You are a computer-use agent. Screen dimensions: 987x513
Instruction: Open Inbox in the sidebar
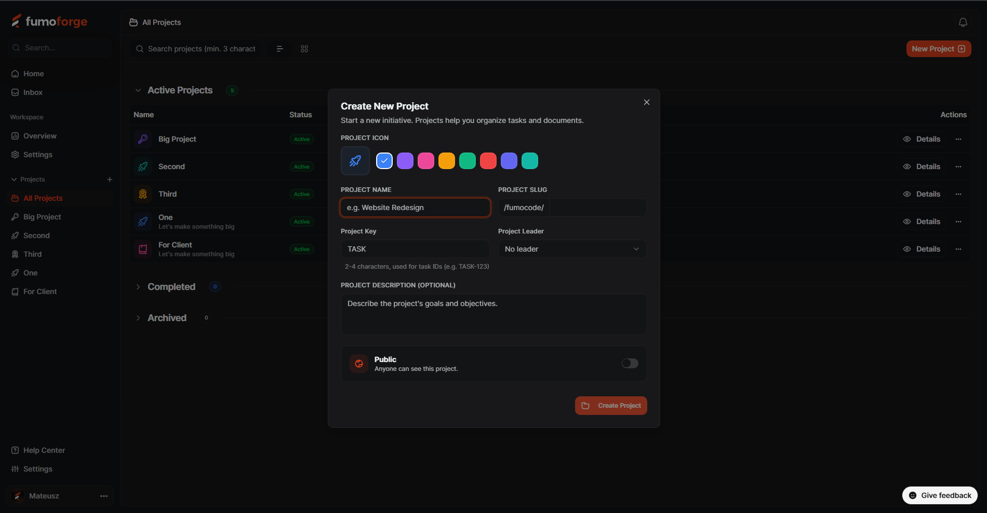tap(33, 92)
